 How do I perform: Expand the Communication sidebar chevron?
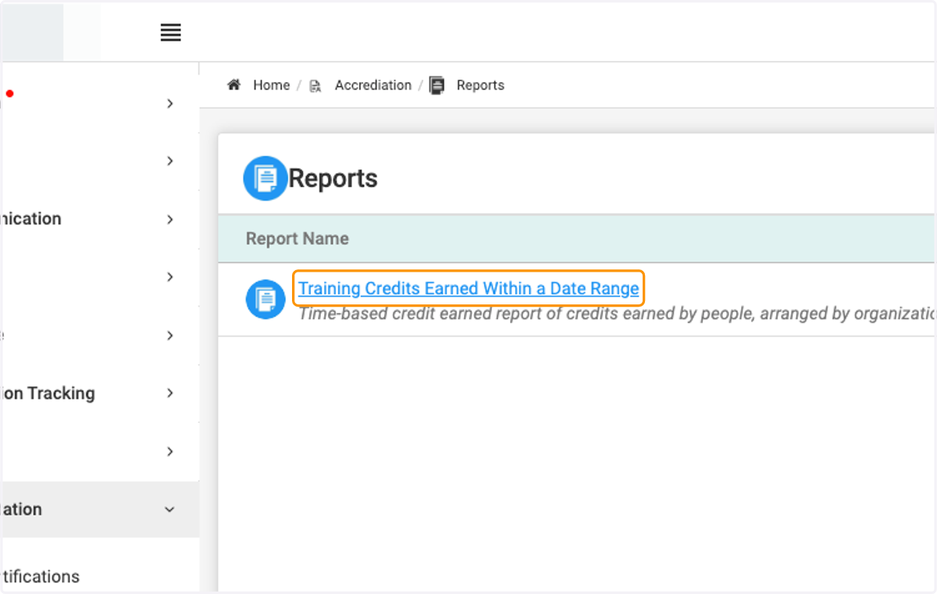(170, 219)
